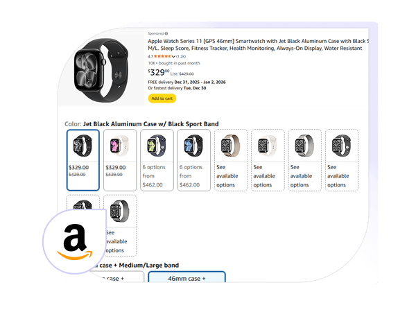Image resolution: width=416 pixels, height=312 pixels.
Task: Choose the black band blue face watch swatch
Action: (x=194, y=160)
